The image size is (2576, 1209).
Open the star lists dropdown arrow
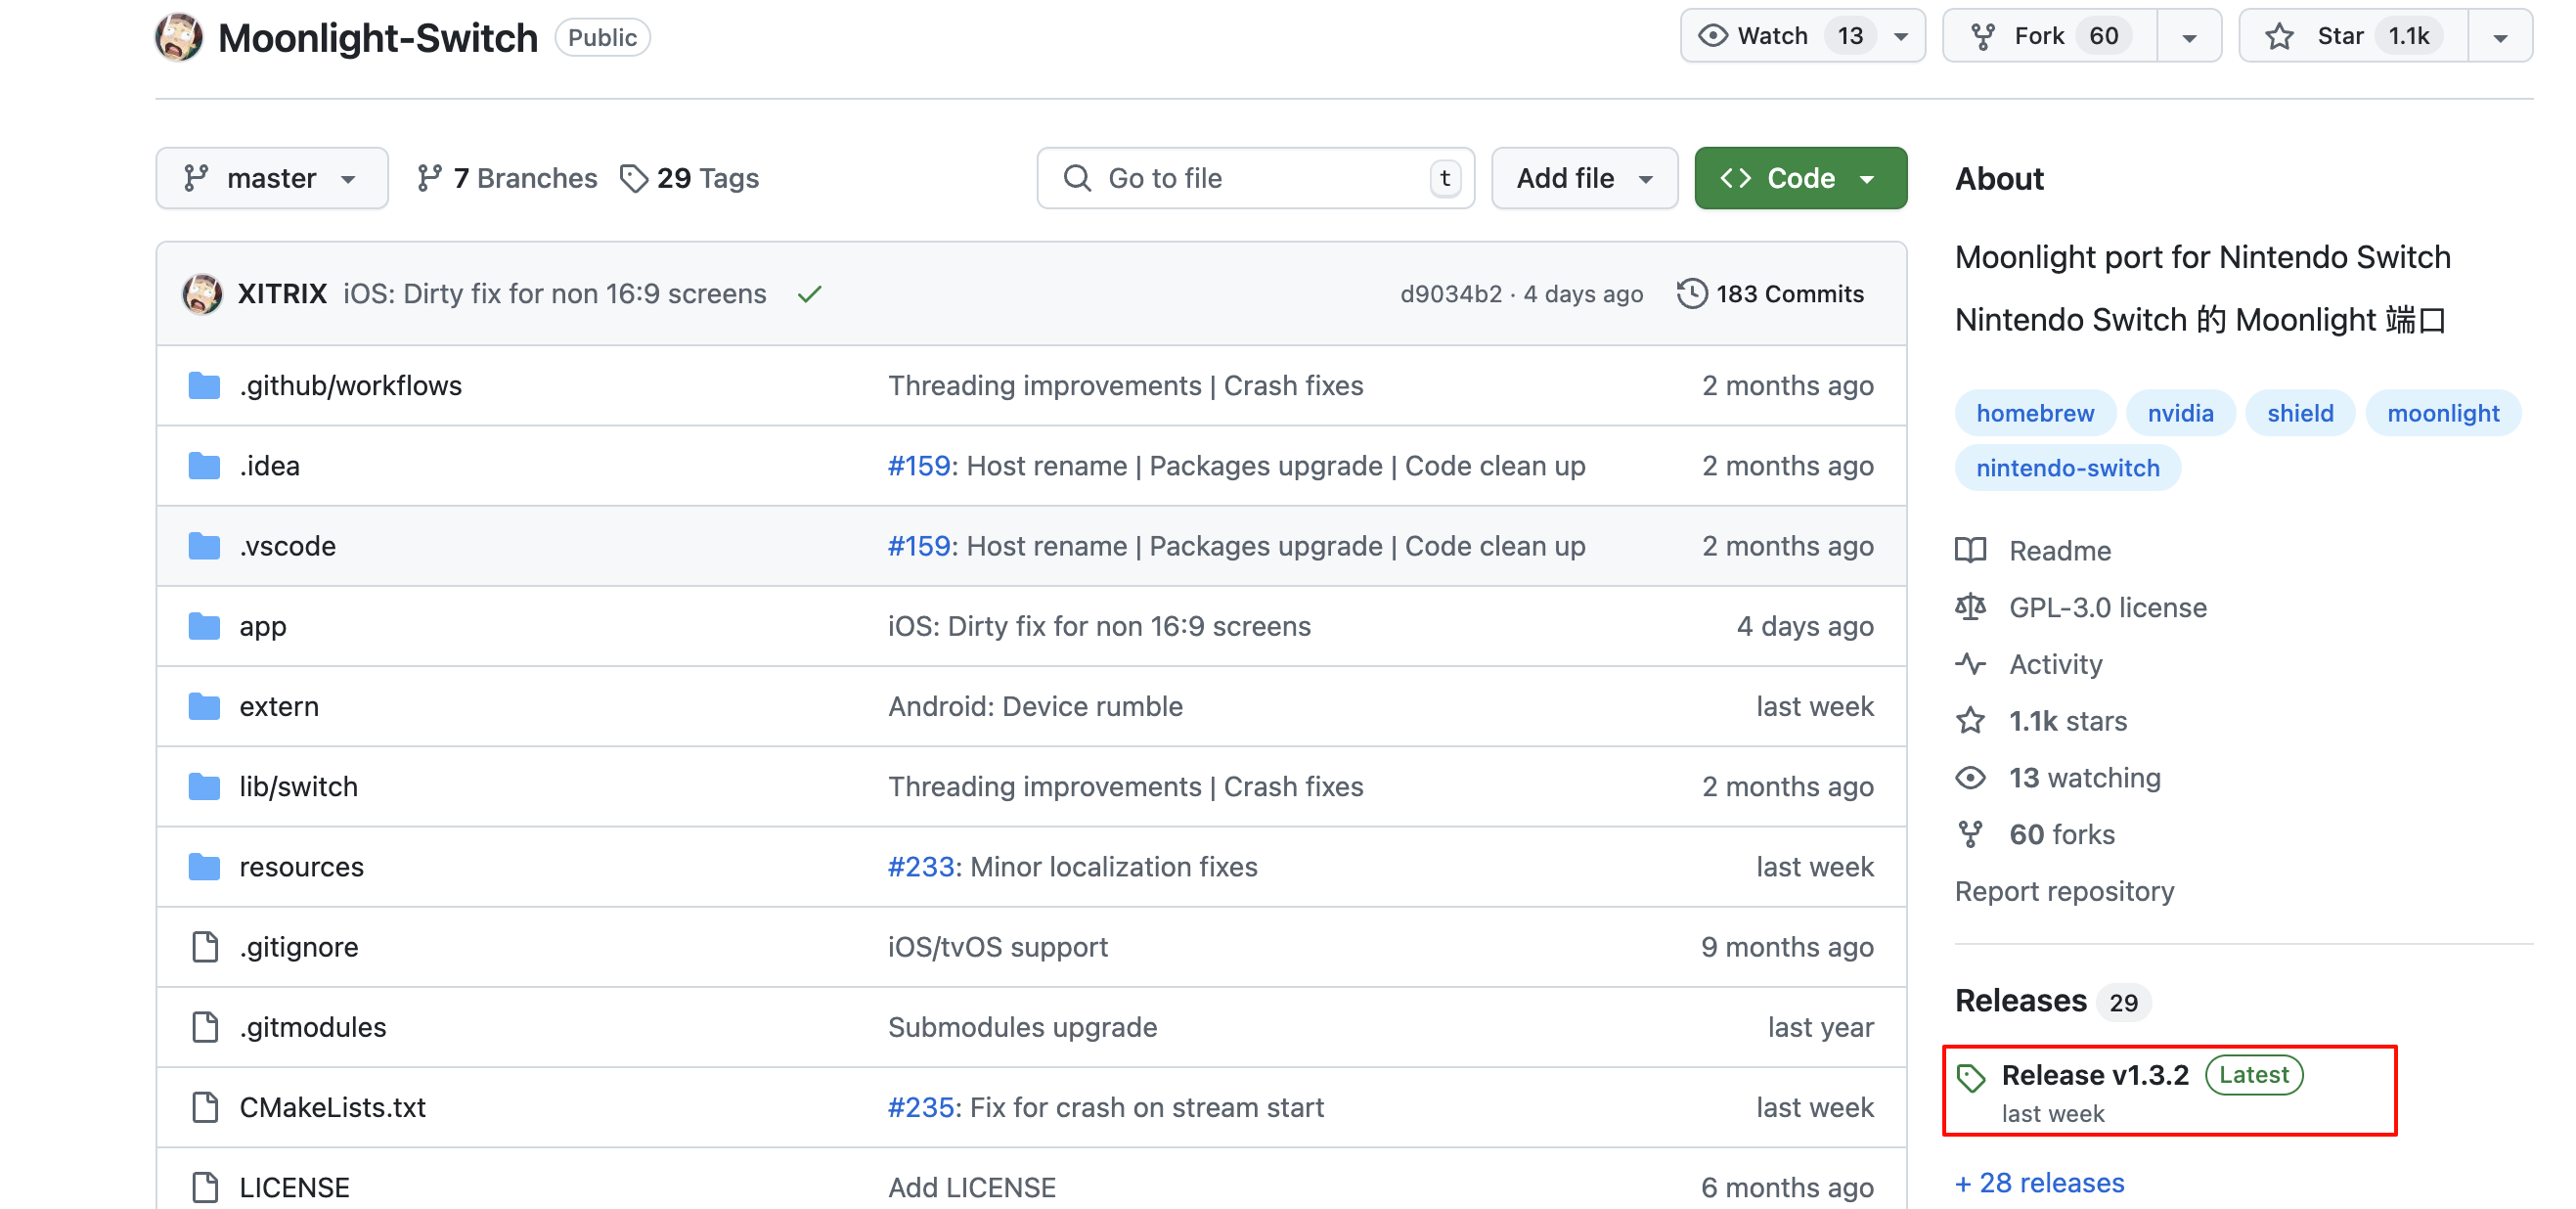pyautogui.click(x=2499, y=37)
